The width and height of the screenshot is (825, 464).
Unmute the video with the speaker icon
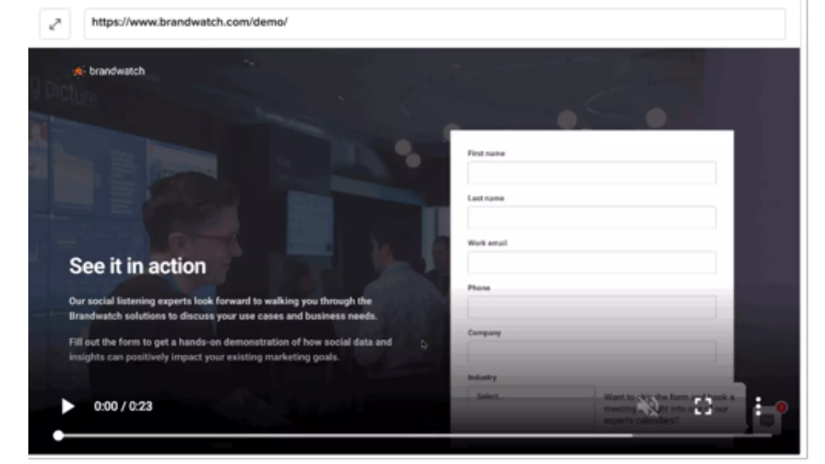(648, 406)
